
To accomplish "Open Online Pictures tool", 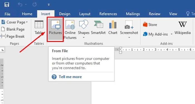I will [x=70, y=29].
